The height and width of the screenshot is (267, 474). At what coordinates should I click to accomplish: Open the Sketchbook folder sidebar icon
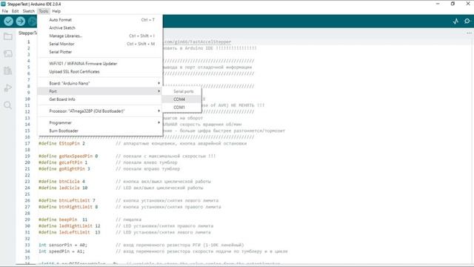pyautogui.click(x=8, y=36)
